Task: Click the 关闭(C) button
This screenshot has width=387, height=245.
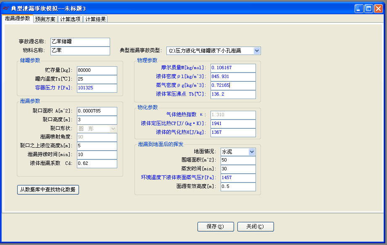Action: click(256, 227)
